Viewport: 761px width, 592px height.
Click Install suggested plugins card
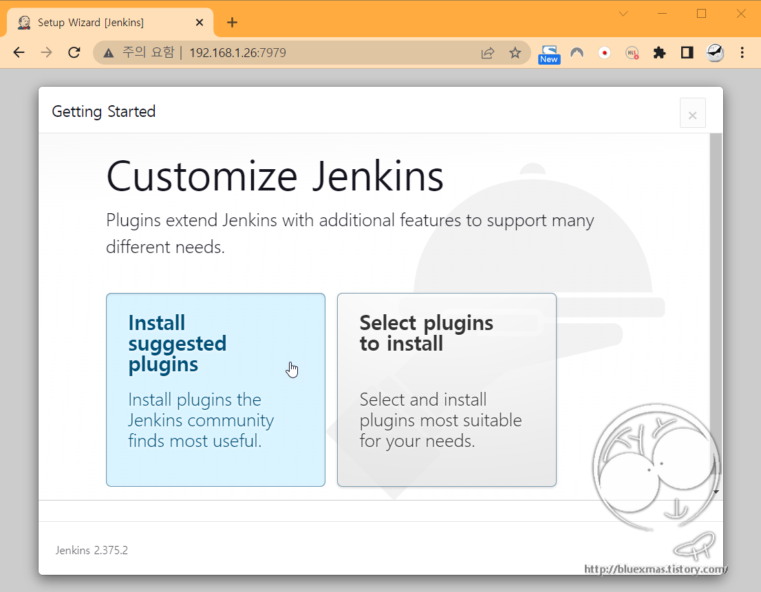coord(215,389)
